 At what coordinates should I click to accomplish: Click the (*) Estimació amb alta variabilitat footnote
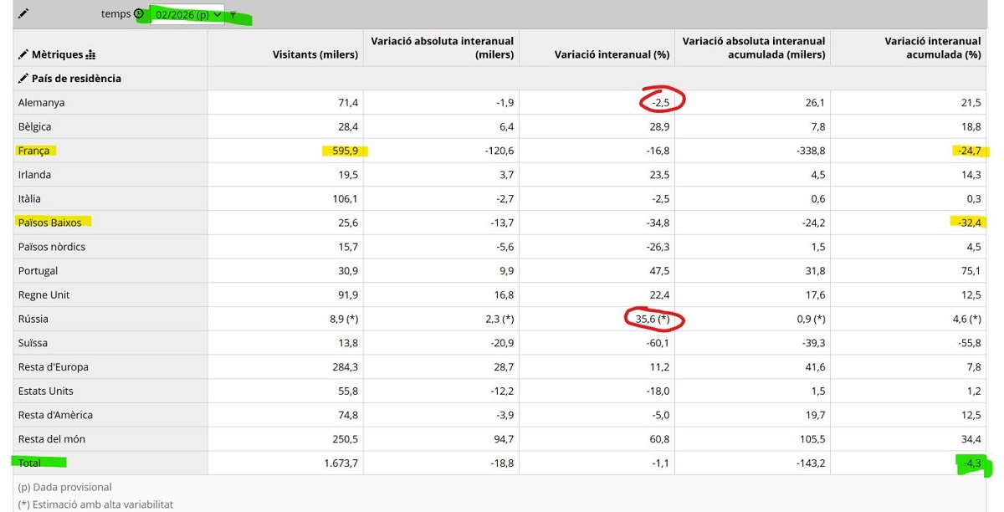coord(95,504)
